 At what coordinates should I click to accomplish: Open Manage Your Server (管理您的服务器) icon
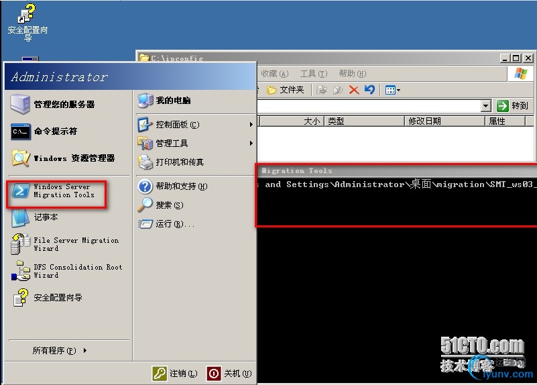(21, 104)
